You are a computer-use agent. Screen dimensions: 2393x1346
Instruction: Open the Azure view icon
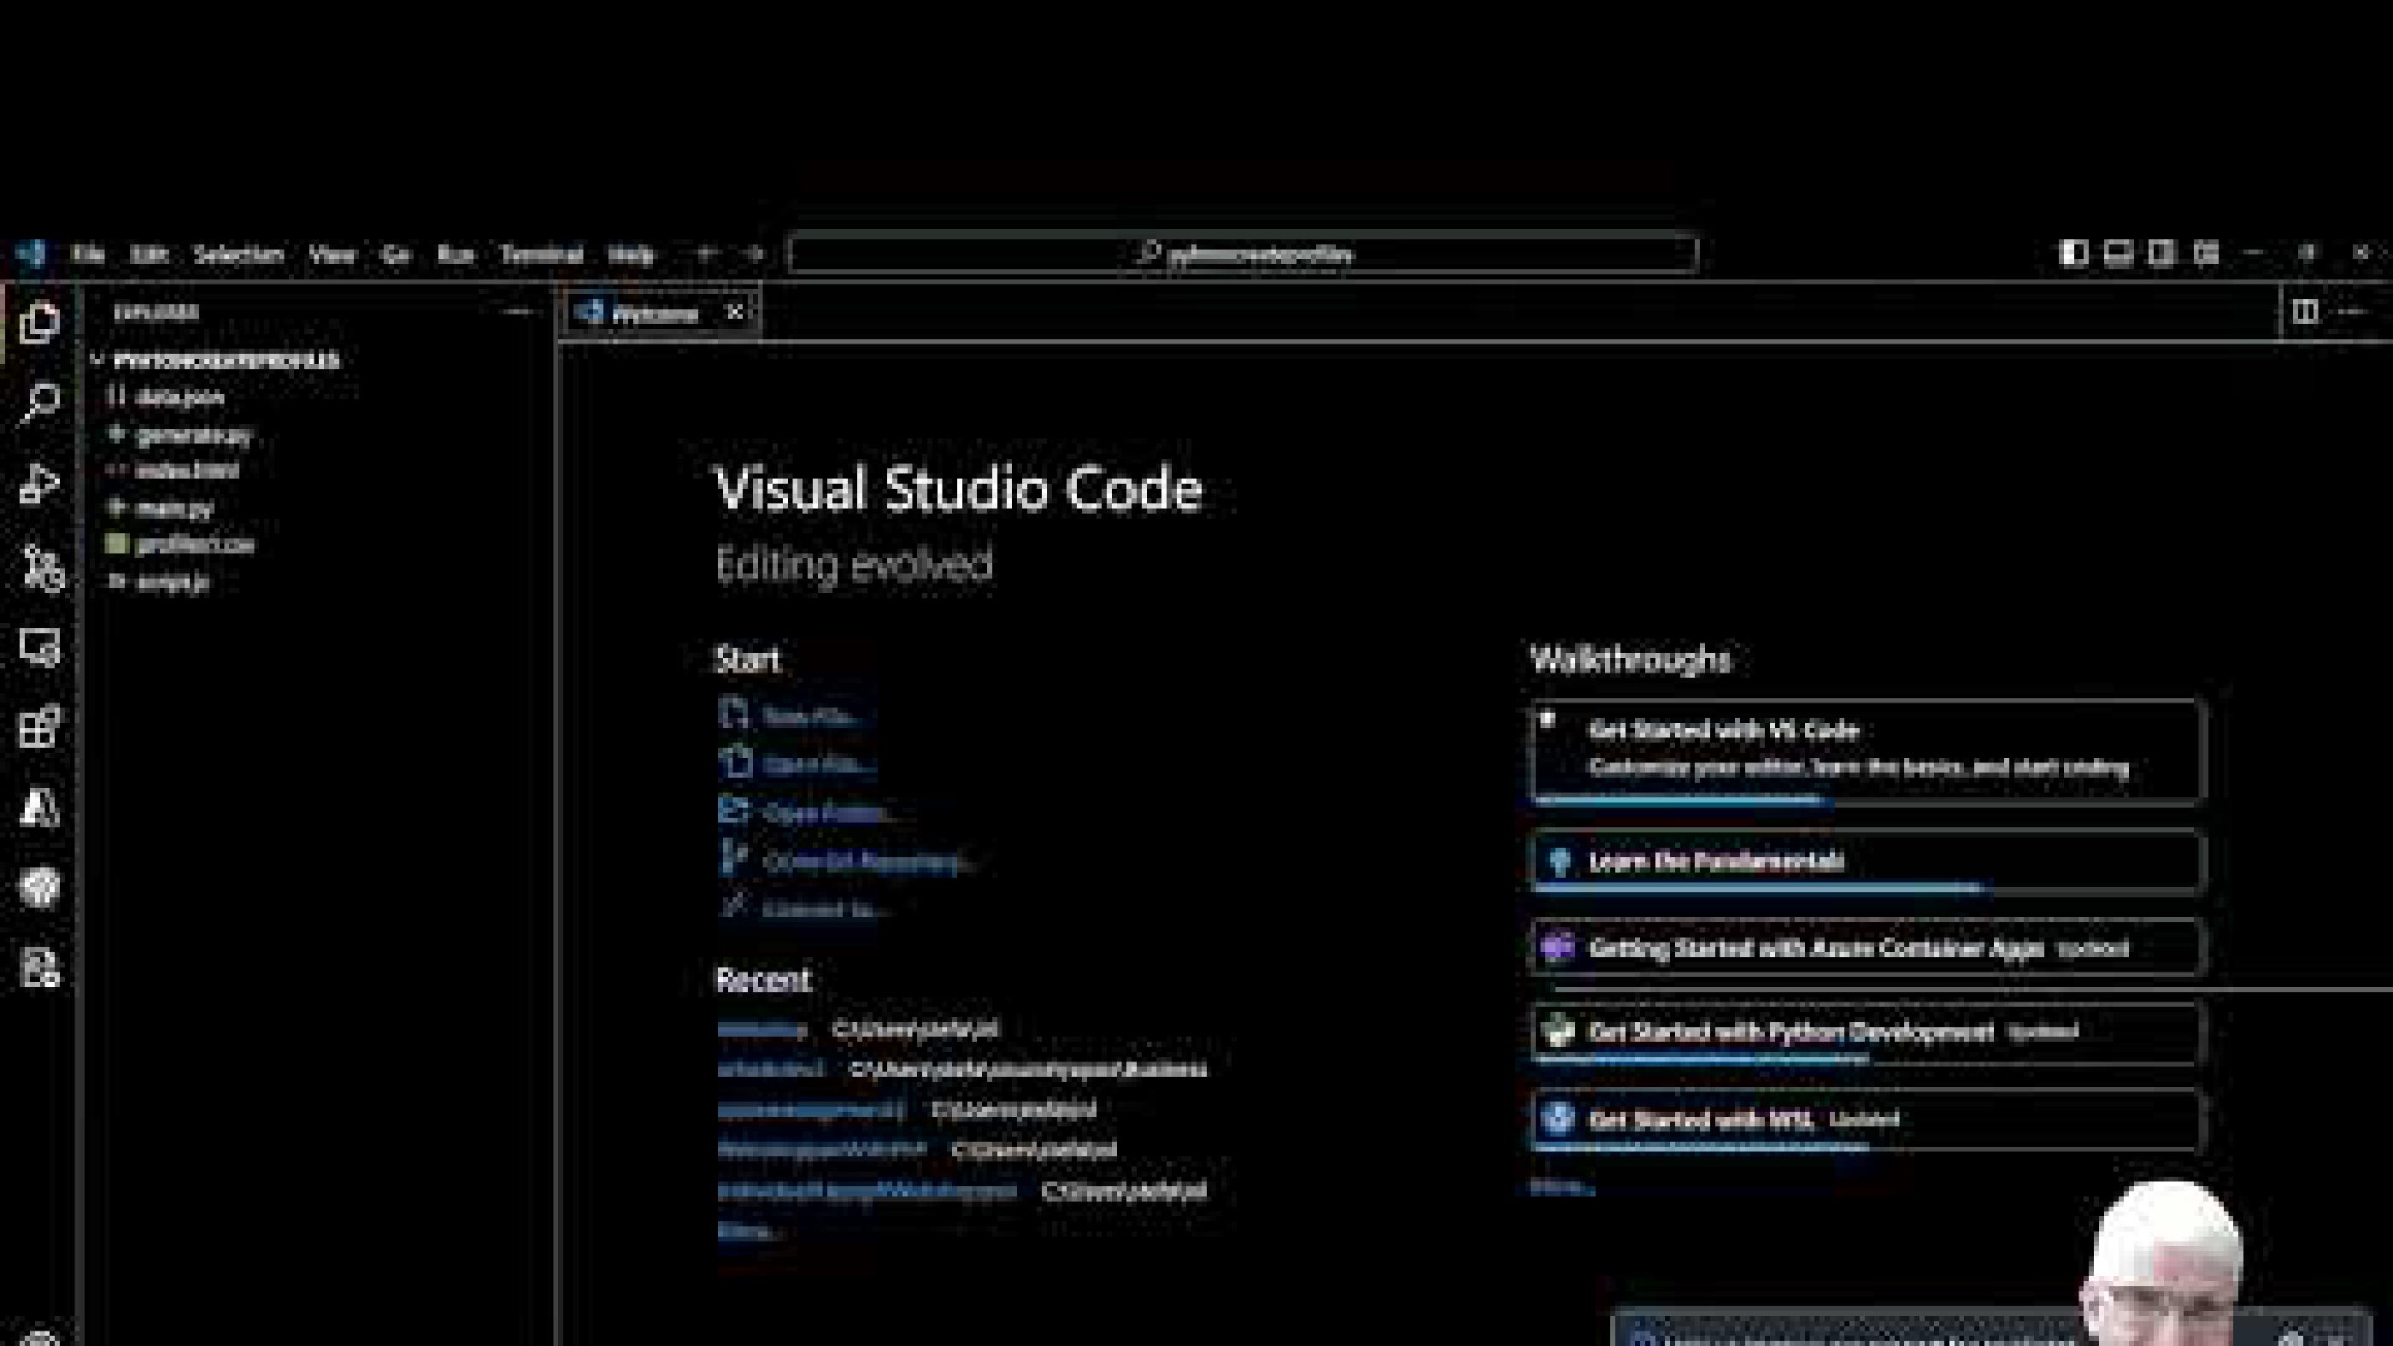[39, 808]
